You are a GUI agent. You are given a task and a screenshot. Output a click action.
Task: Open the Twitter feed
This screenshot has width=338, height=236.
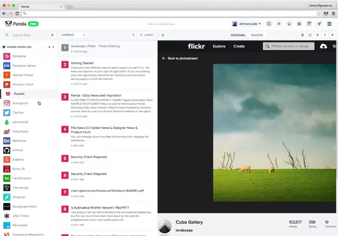18,112
